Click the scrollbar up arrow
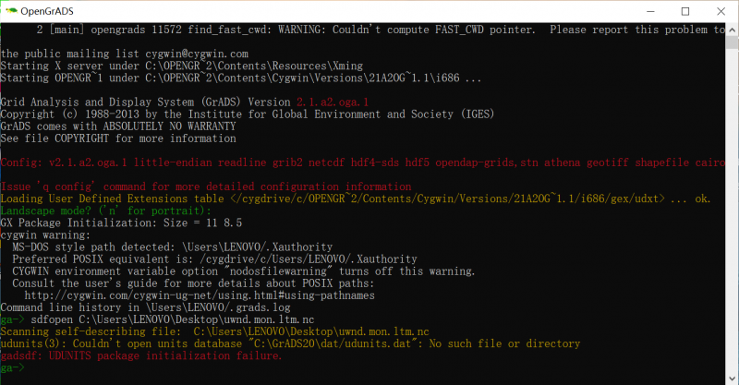Image resolution: width=739 pixels, height=385 pixels. [732, 30]
